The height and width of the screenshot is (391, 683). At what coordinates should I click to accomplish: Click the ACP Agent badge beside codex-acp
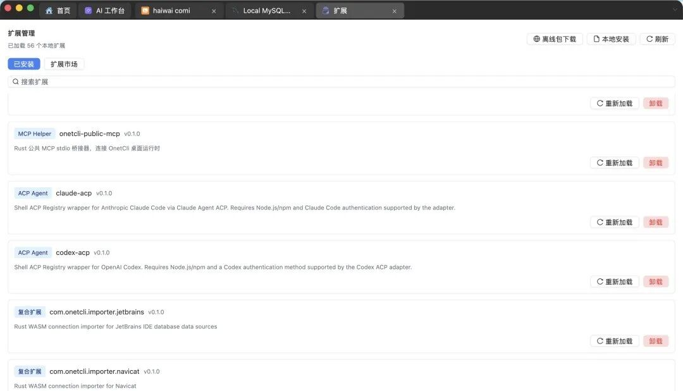pyautogui.click(x=33, y=253)
